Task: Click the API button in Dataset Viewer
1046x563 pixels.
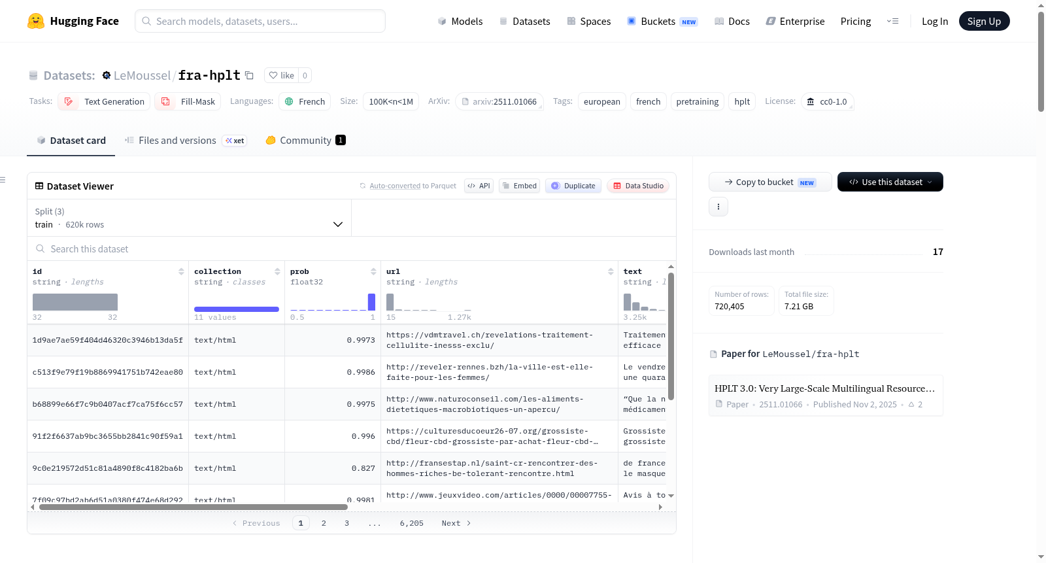Action: tap(479, 186)
